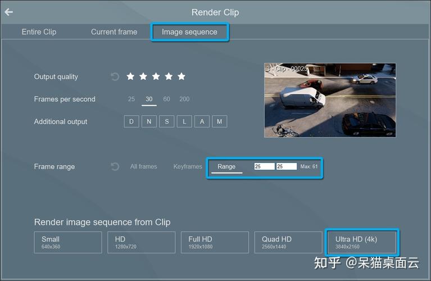The height and width of the screenshot is (281, 431).
Task: Click the clip preview thumbnail
Action: click(330, 101)
